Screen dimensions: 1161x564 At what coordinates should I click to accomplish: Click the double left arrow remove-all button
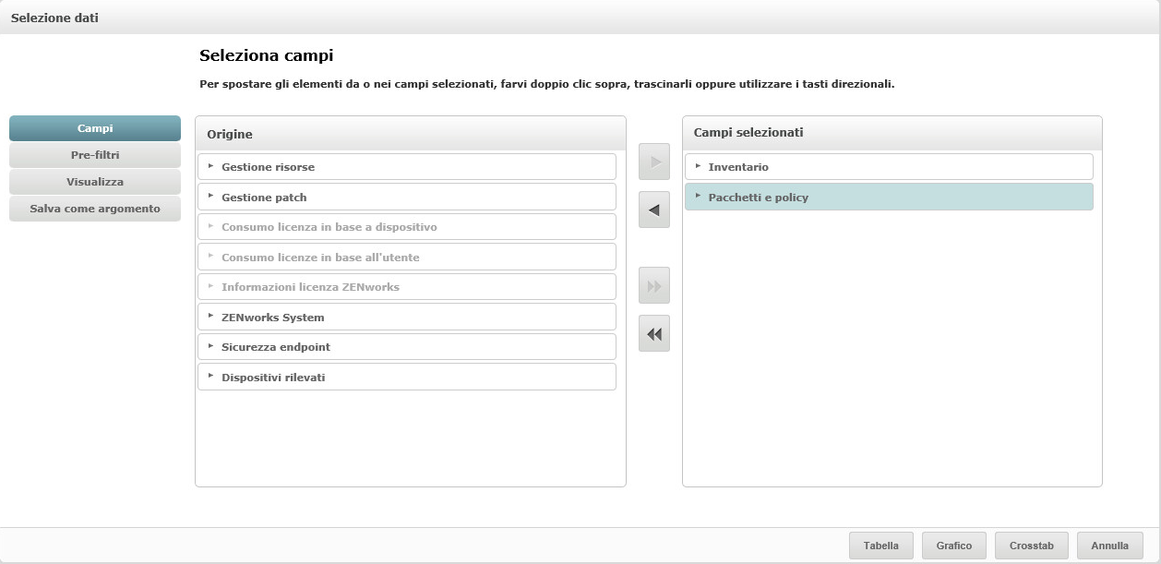click(x=653, y=334)
